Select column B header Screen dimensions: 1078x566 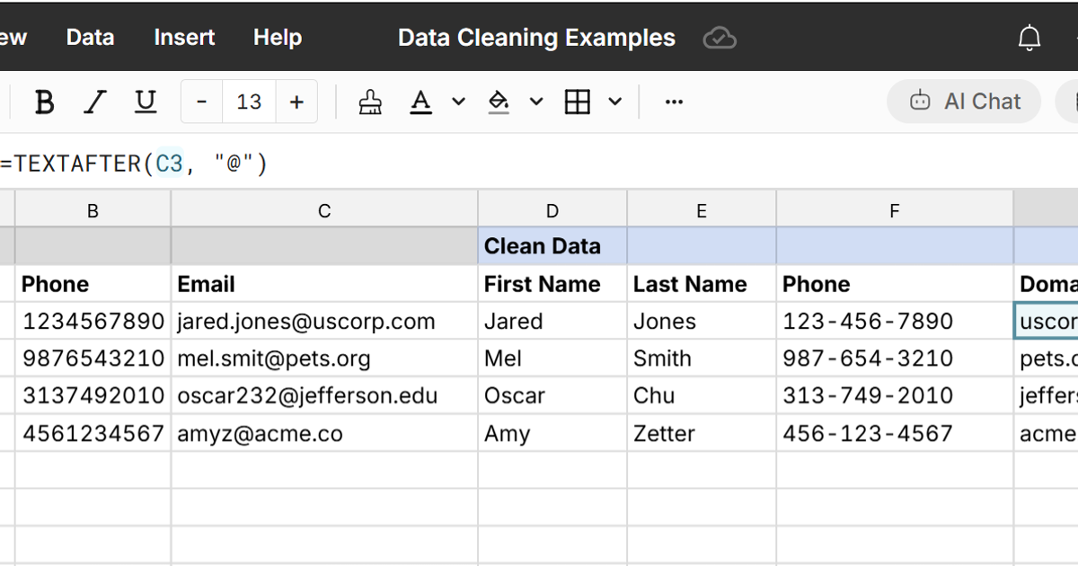[x=93, y=211]
